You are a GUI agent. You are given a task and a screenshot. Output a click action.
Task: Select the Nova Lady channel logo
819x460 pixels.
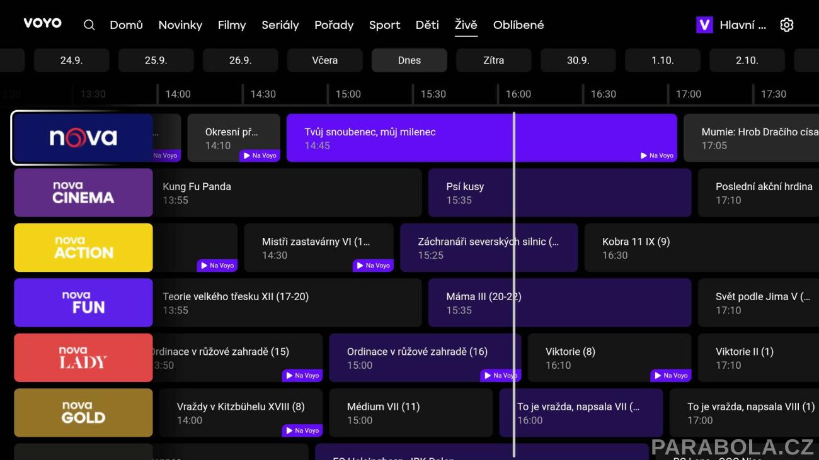point(83,358)
